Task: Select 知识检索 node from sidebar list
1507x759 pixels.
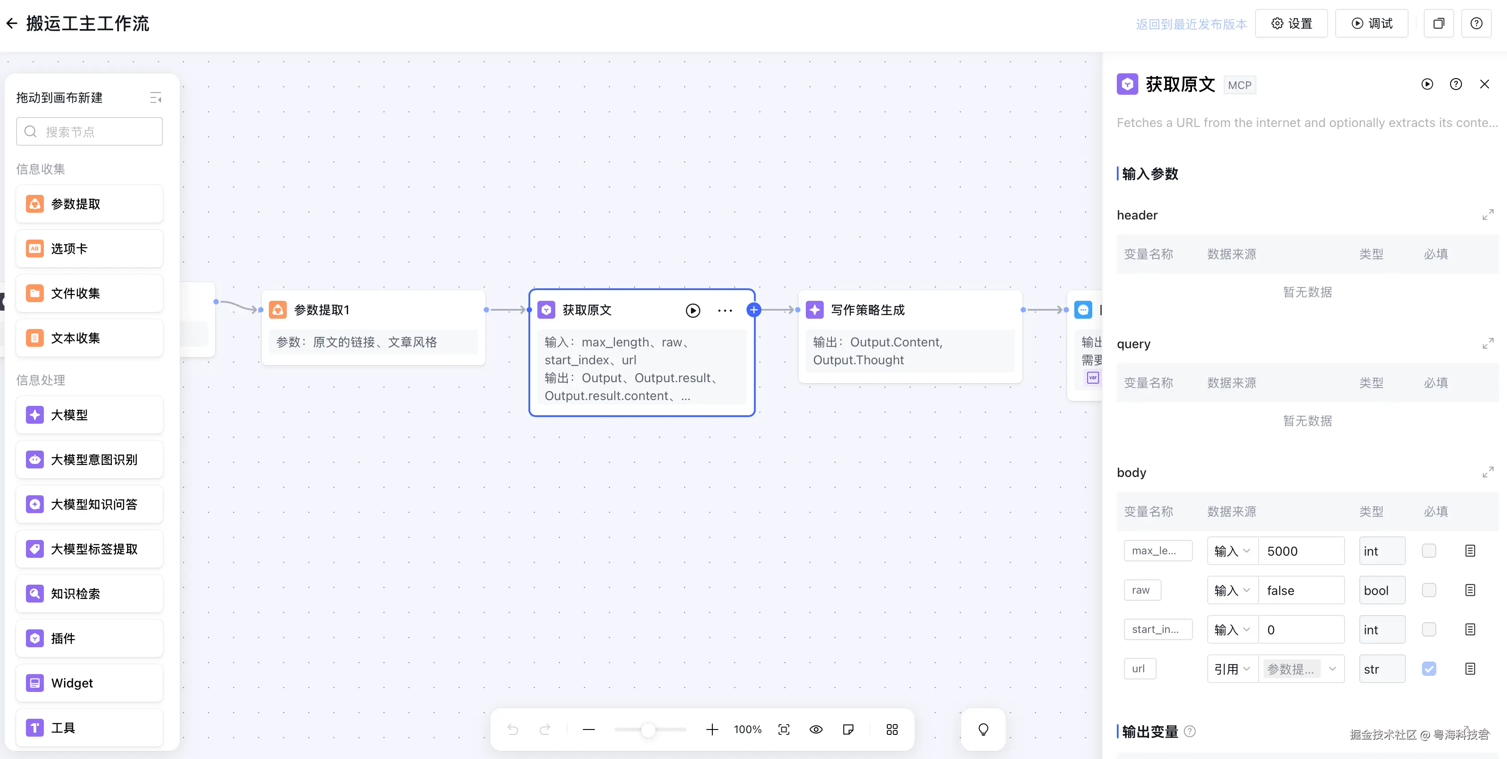Action: tap(89, 594)
